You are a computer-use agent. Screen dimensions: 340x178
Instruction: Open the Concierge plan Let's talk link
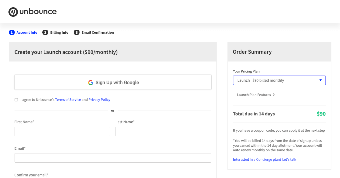click(x=264, y=159)
